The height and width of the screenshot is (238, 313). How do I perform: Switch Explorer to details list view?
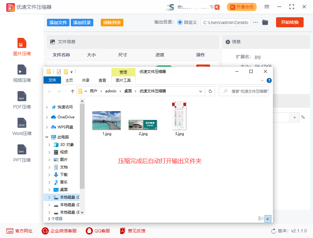click(x=261, y=218)
